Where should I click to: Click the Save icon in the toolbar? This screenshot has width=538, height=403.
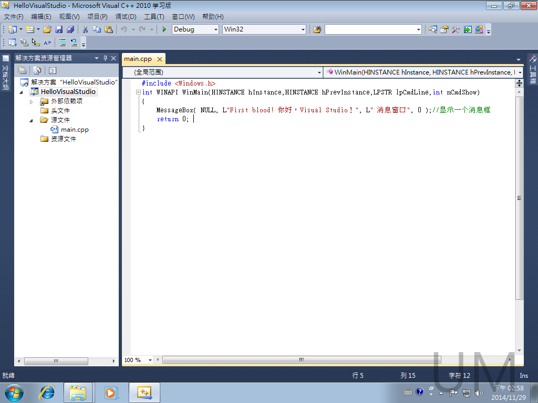59,29
